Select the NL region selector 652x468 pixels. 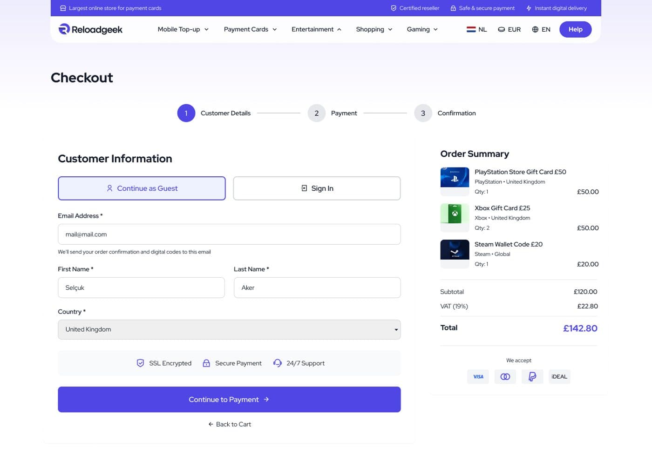coord(476,29)
